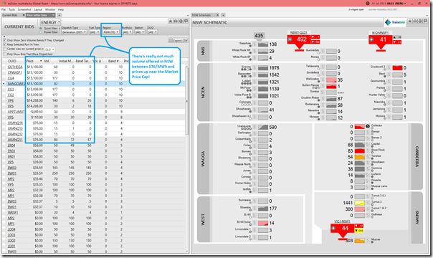Select the NSW Schematic tab
This screenshot has height=258, width=433.
click(x=201, y=15)
